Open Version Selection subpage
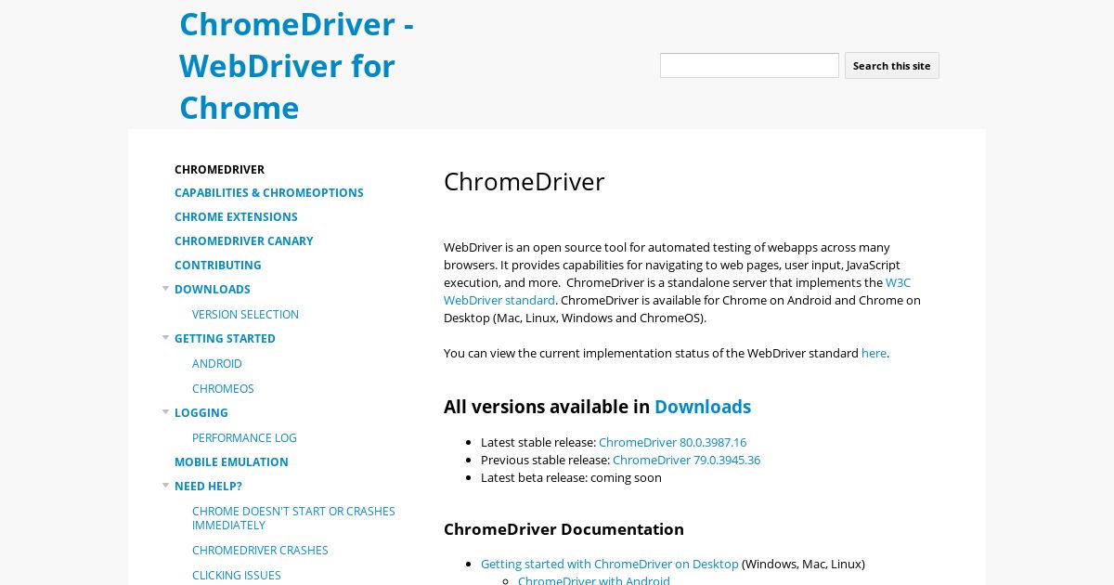The width and height of the screenshot is (1114, 585). coord(245,315)
